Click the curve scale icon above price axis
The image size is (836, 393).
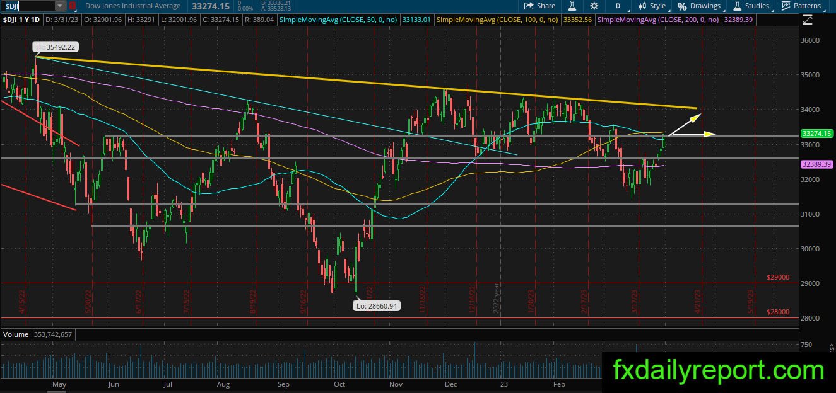[x=809, y=20]
